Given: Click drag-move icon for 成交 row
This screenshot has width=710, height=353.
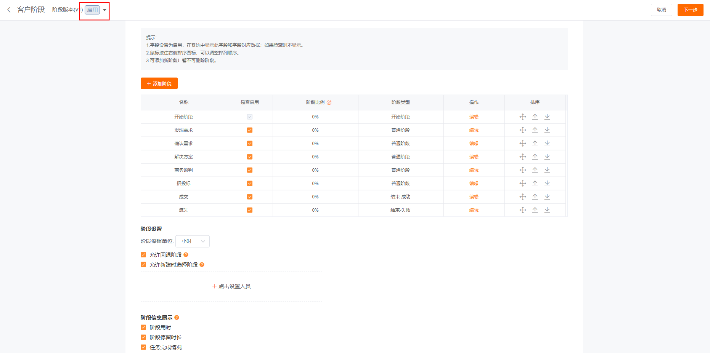Looking at the screenshot, I should pyautogui.click(x=522, y=197).
